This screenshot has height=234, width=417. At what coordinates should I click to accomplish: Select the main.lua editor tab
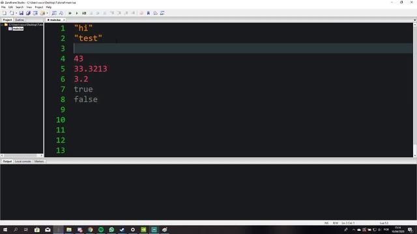tap(55, 20)
